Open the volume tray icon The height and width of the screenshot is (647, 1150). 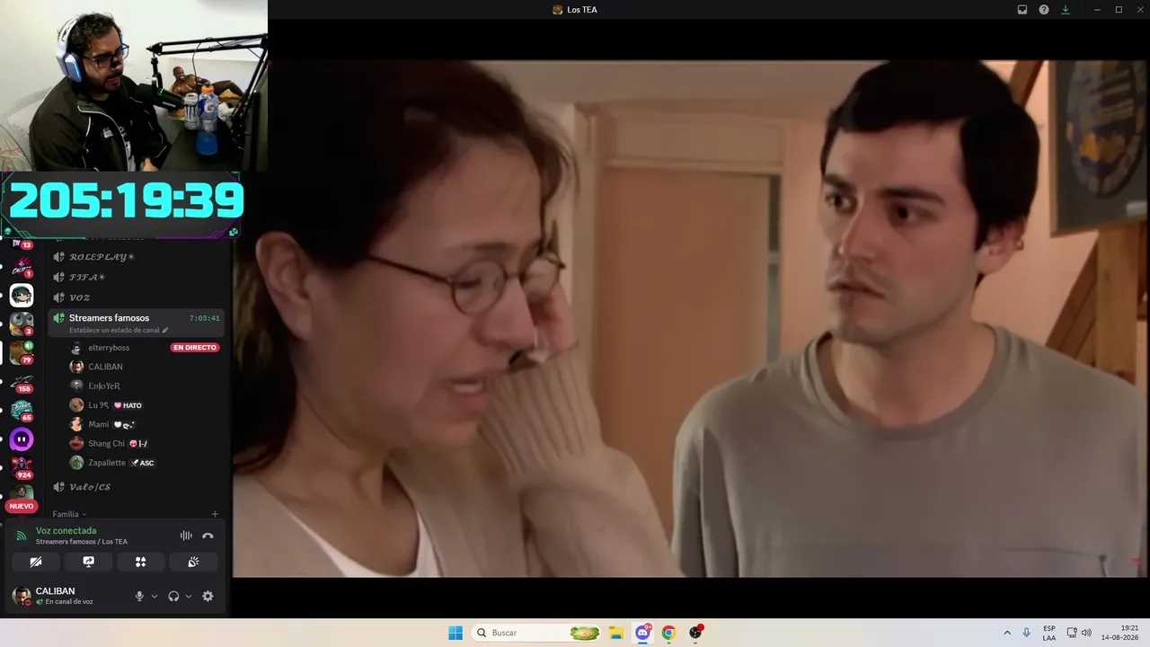(1086, 633)
